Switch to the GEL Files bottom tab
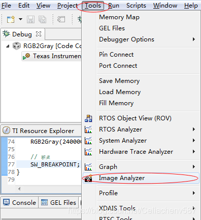201x220 pixels. pos(58,203)
